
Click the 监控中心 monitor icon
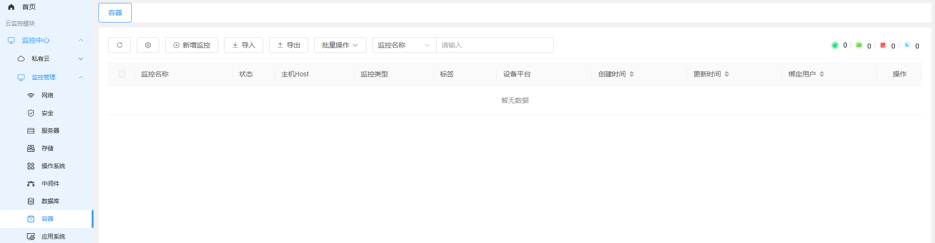click(x=11, y=40)
